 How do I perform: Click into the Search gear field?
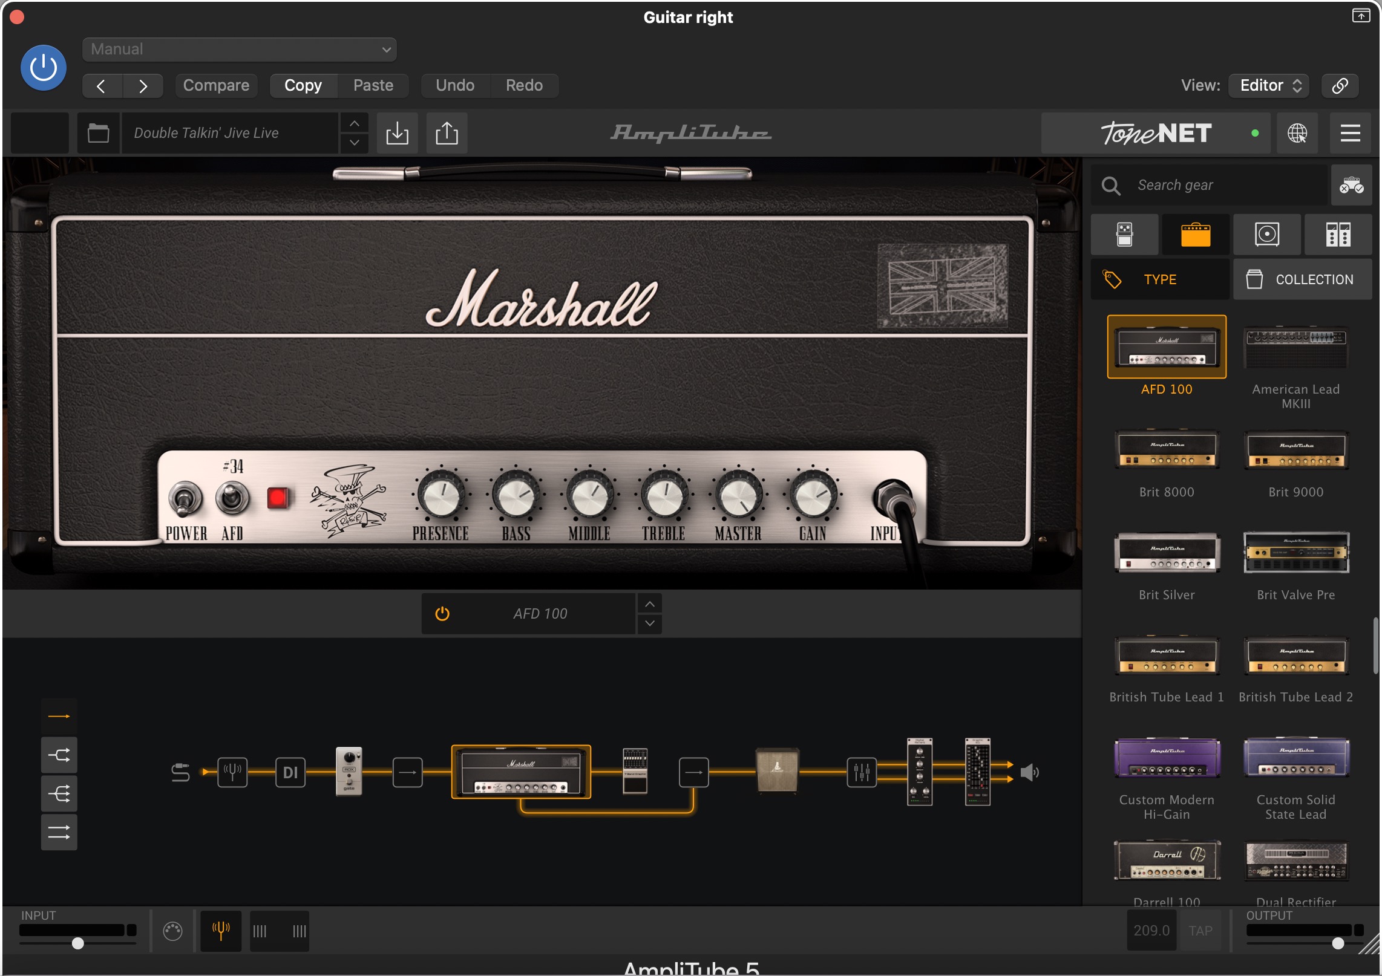coord(1209,185)
